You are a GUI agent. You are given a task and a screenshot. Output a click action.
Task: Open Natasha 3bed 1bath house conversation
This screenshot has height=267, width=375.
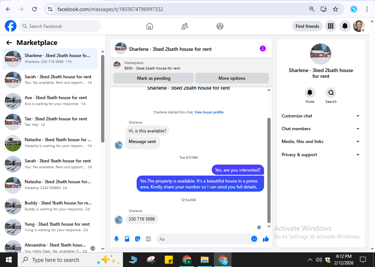[x=50, y=143]
